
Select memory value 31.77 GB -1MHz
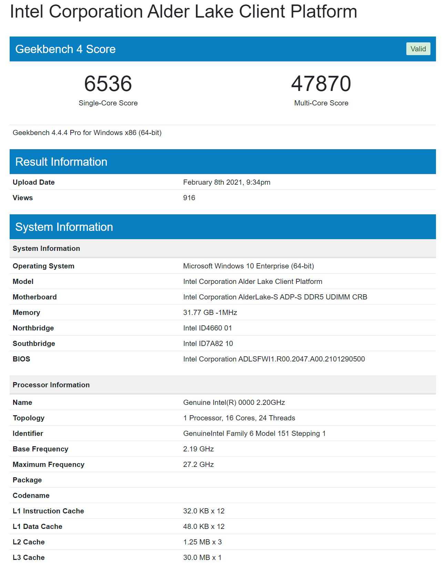pos(210,313)
